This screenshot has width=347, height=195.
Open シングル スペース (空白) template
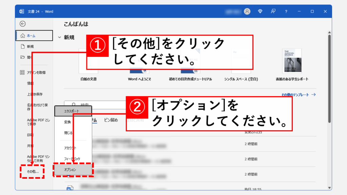[x=241, y=65]
